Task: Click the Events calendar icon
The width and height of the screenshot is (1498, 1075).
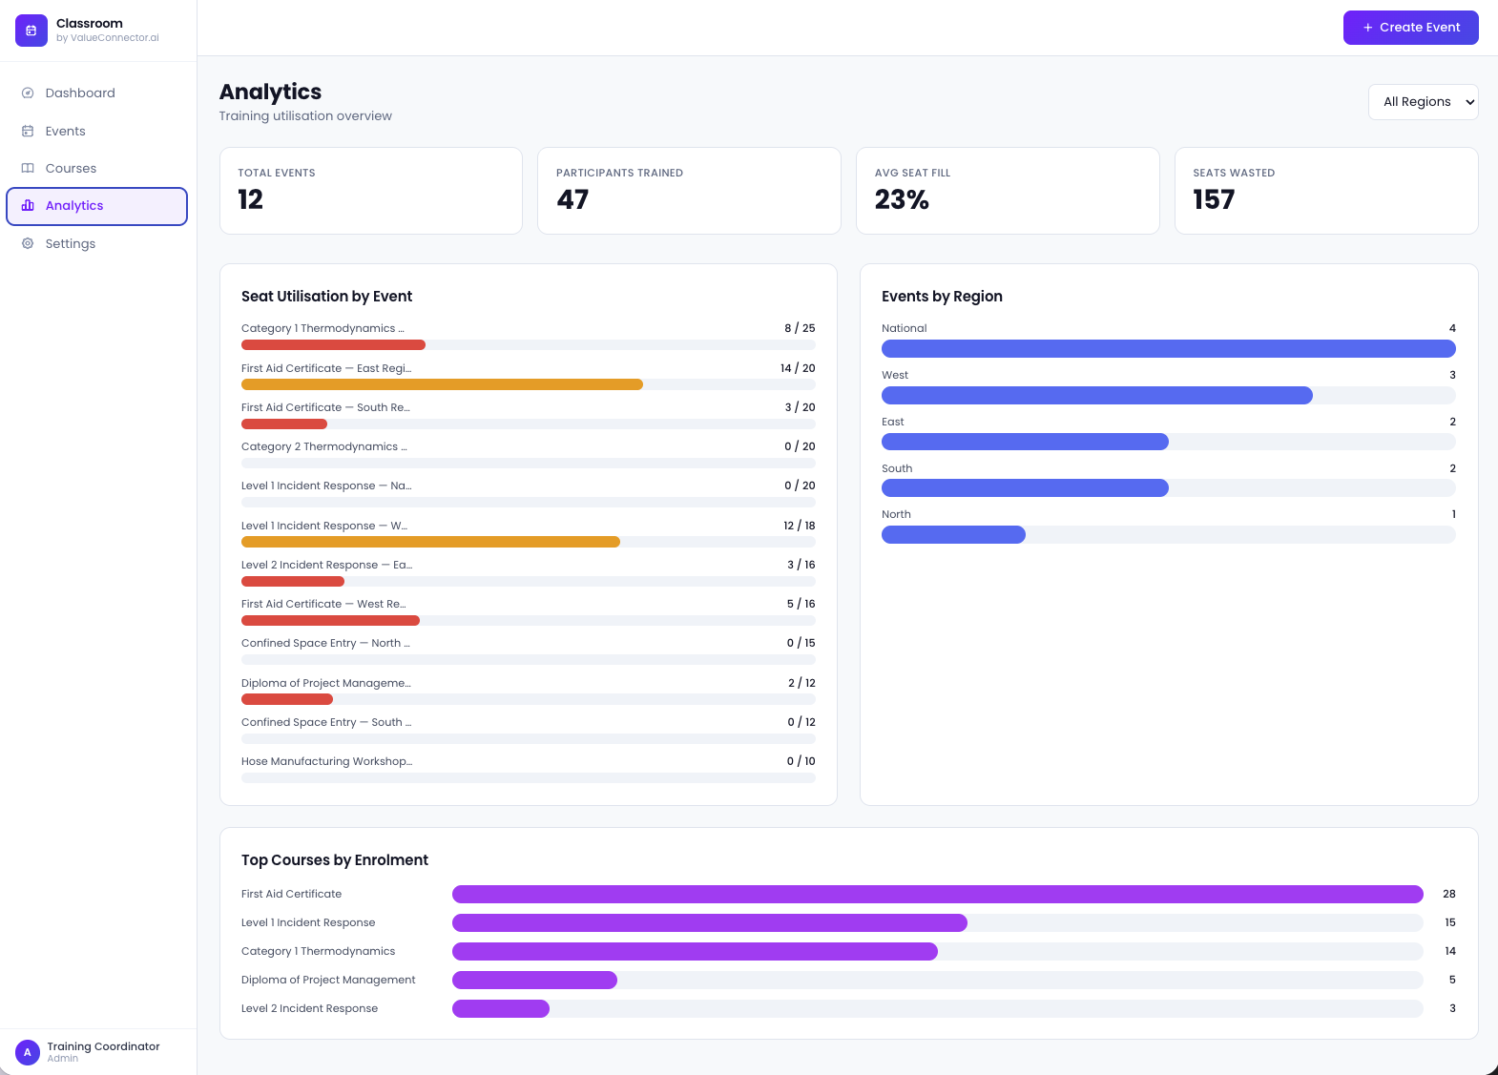Action: pyautogui.click(x=28, y=131)
